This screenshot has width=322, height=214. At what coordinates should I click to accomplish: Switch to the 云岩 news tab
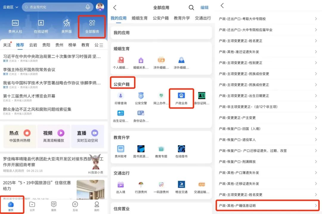coord(33,45)
